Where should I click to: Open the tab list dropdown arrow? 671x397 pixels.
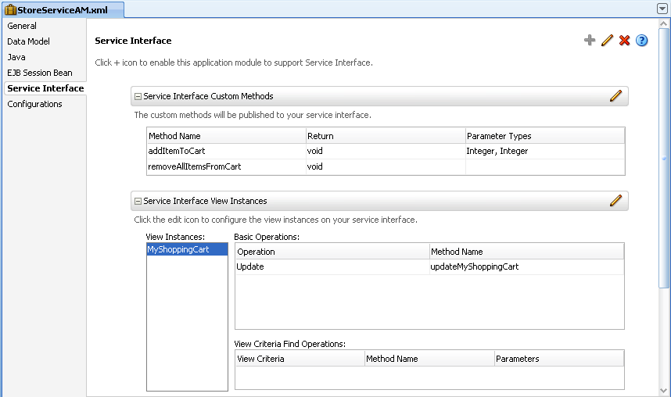pyautogui.click(x=662, y=9)
